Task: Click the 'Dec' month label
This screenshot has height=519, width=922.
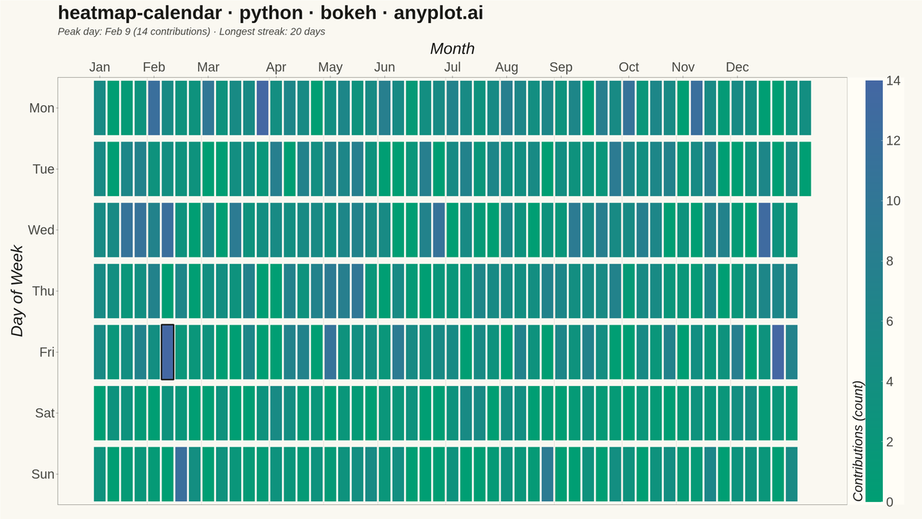Action: pos(738,67)
